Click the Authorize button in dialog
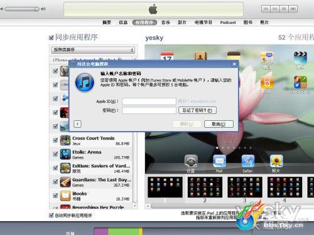Image resolution: width=314 pixels, height=235 pixels. pos(187,124)
